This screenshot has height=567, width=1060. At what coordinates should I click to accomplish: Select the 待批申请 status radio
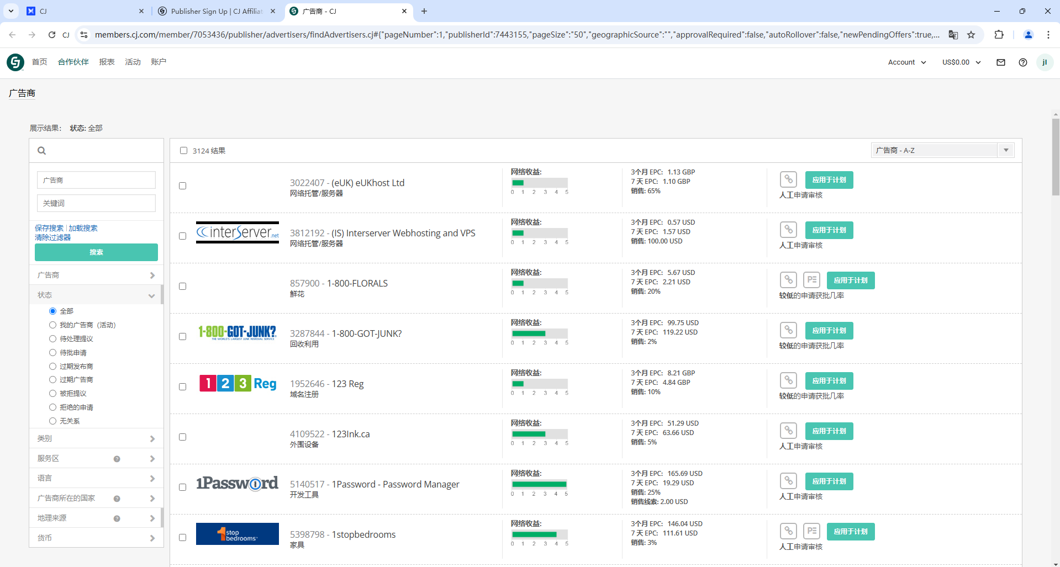53,352
